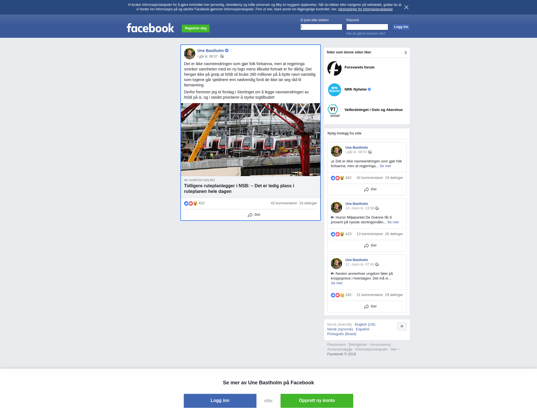Open Une Bastholm link on 11. mars post
Image resolution: width=537 pixels, height=419 pixels.
[x=357, y=260]
